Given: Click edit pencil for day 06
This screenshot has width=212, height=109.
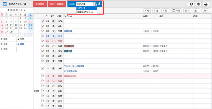Looking at the screenshot, I should [42, 46].
